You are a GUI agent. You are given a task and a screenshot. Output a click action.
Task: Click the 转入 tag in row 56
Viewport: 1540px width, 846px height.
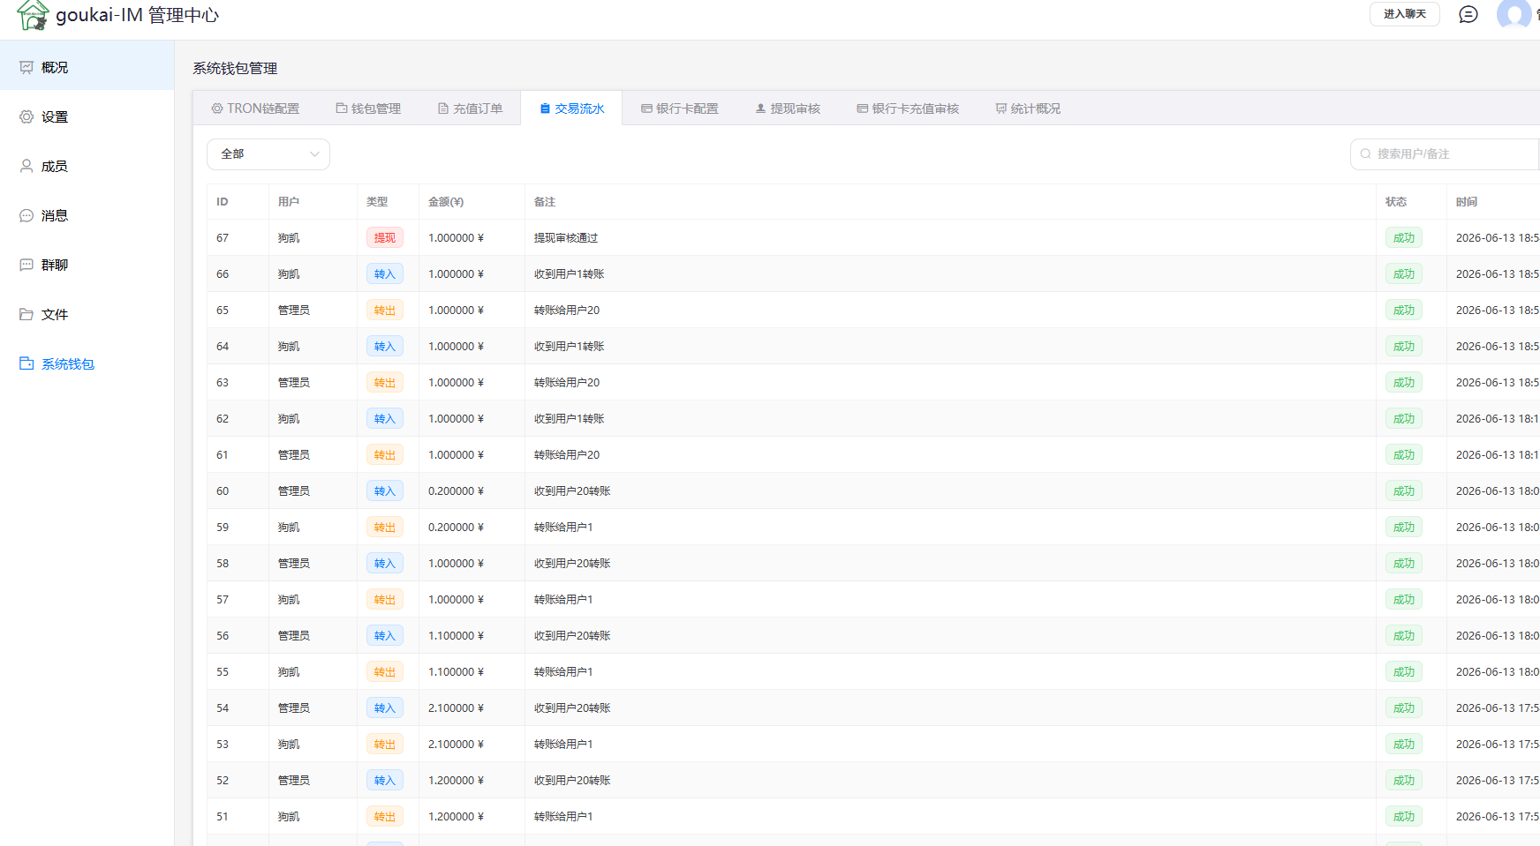pyautogui.click(x=385, y=636)
